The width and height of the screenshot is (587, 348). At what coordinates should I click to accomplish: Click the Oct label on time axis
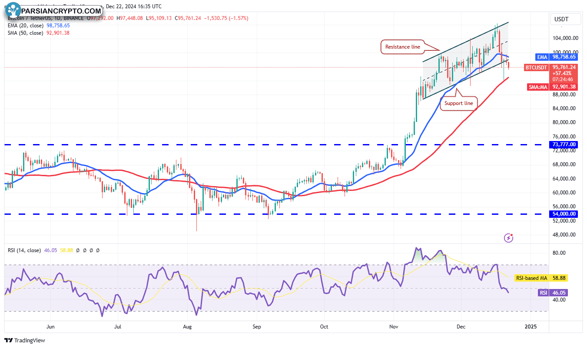pos(324,326)
